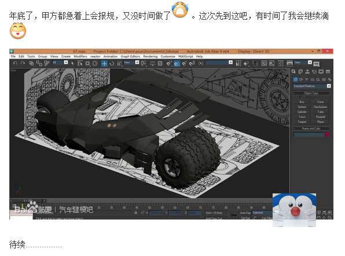Select the Unlink Selection tool
345x256 pixels.
(x=39, y=63)
